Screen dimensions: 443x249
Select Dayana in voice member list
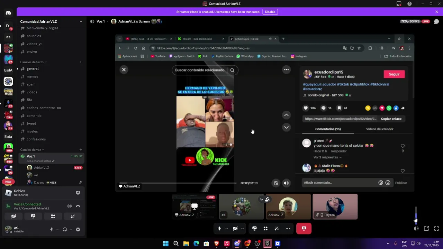(54, 182)
